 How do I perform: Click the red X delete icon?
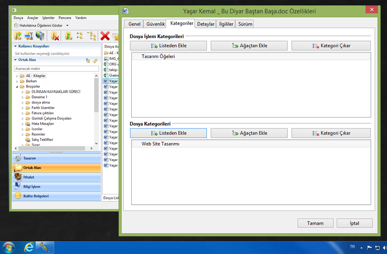click(105, 36)
